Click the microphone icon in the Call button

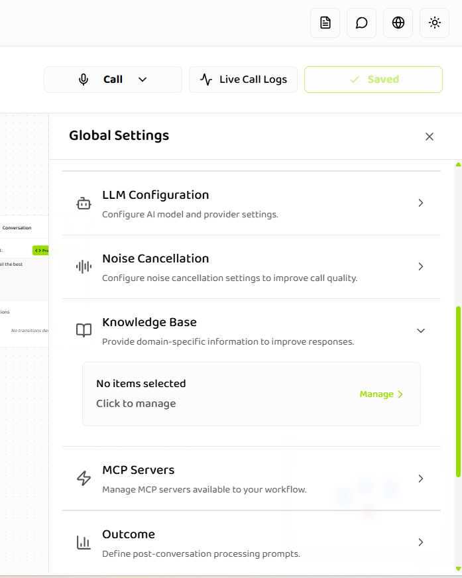pyautogui.click(x=82, y=79)
